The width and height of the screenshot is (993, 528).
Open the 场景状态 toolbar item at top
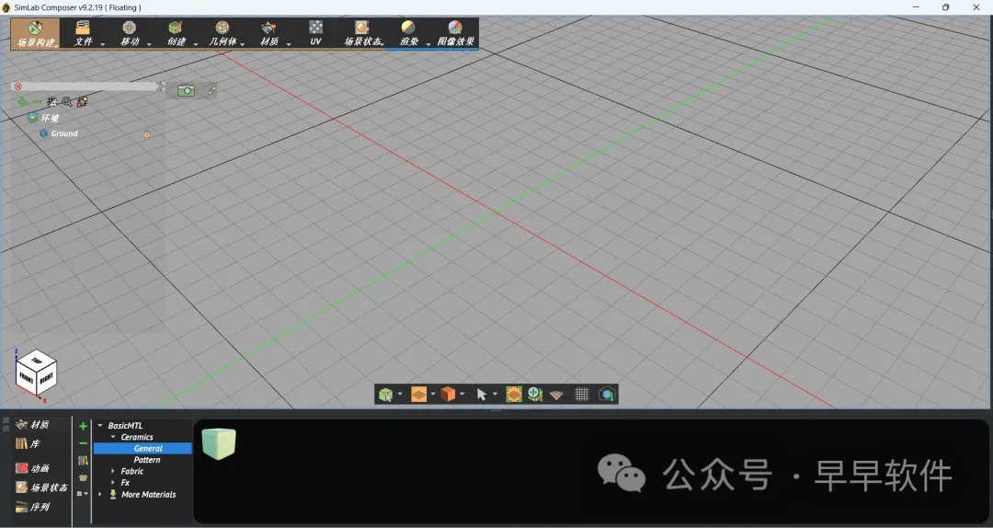coord(363,34)
